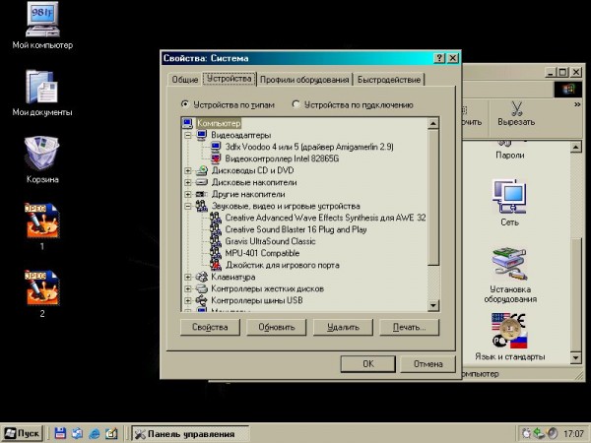The width and height of the screenshot is (591, 443).
Task: Click the Видеоадаптеры category icon
Action: tap(202, 135)
